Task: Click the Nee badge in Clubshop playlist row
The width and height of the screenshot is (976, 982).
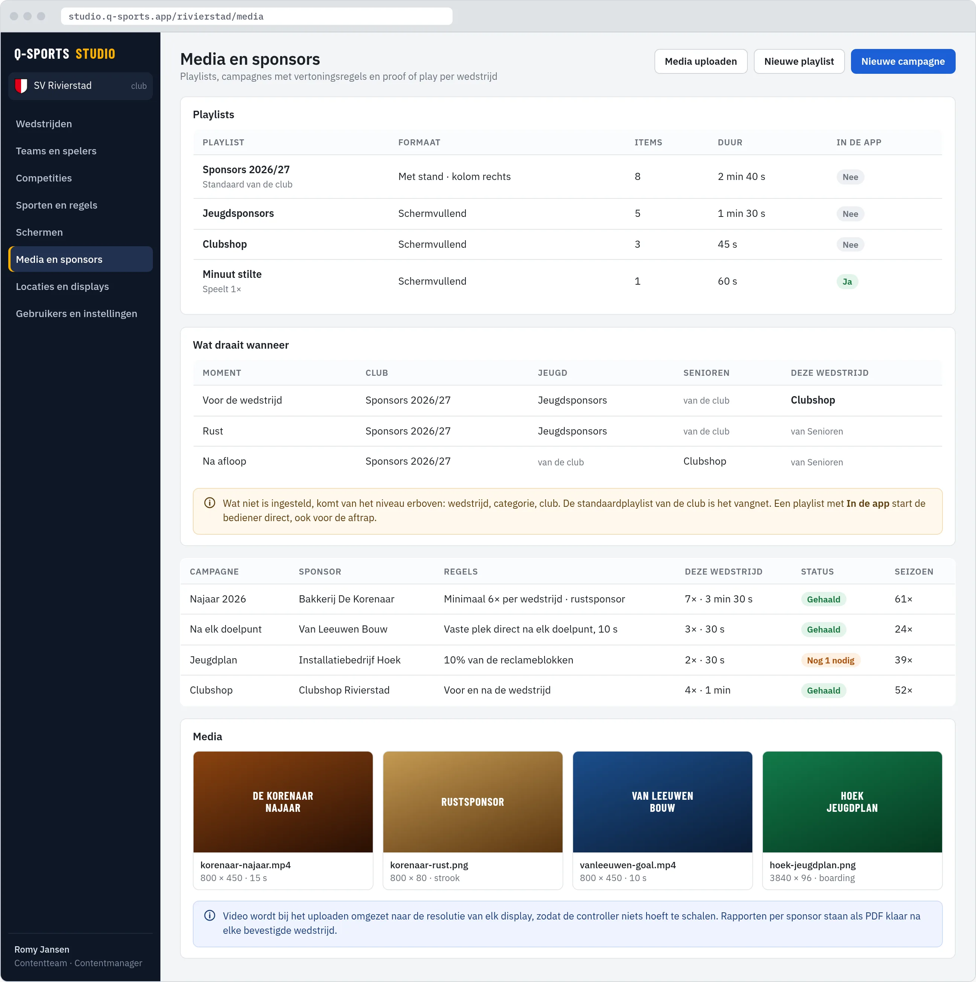Action: [x=850, y=244]
